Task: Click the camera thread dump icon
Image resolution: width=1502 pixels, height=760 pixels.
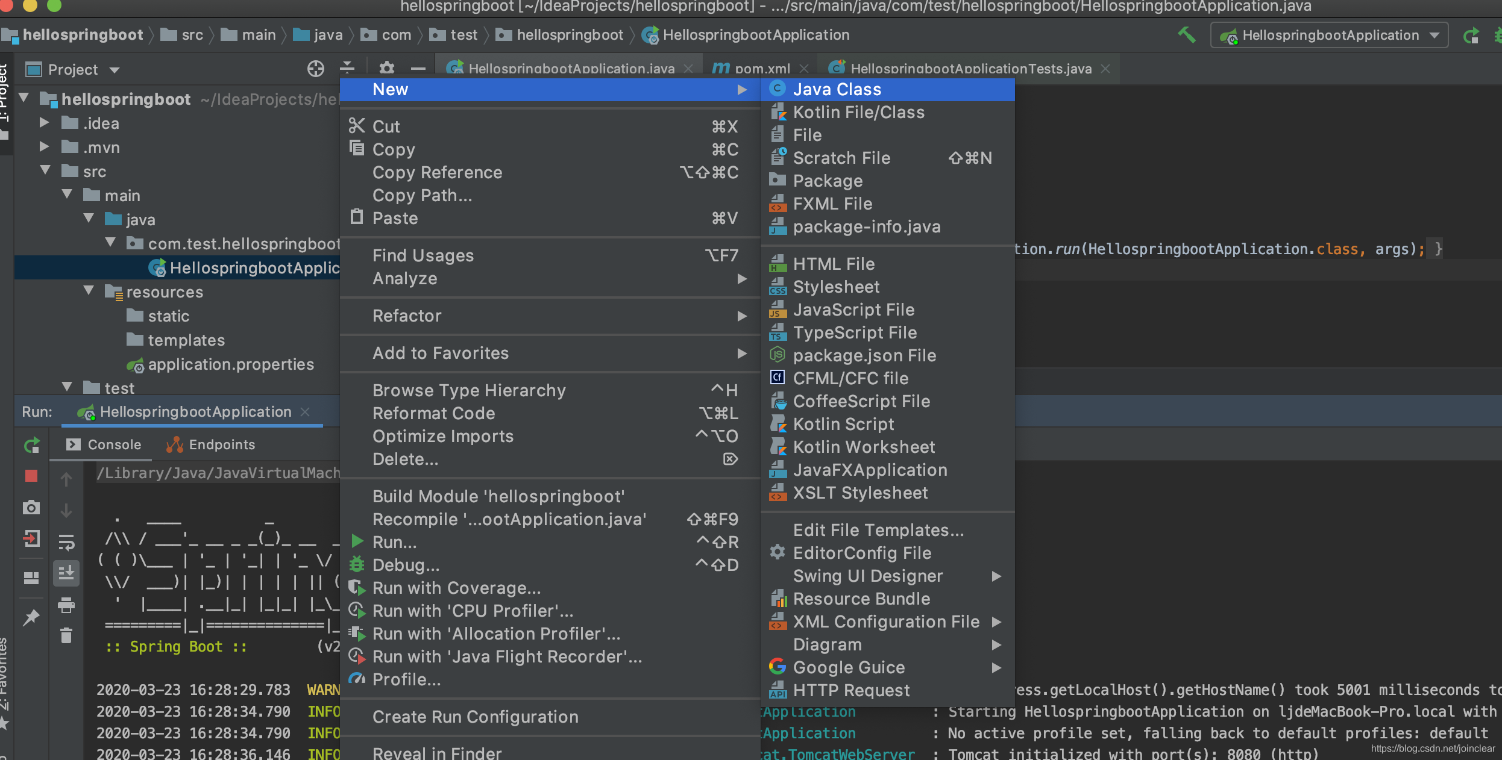Action: tap(31, 507)
